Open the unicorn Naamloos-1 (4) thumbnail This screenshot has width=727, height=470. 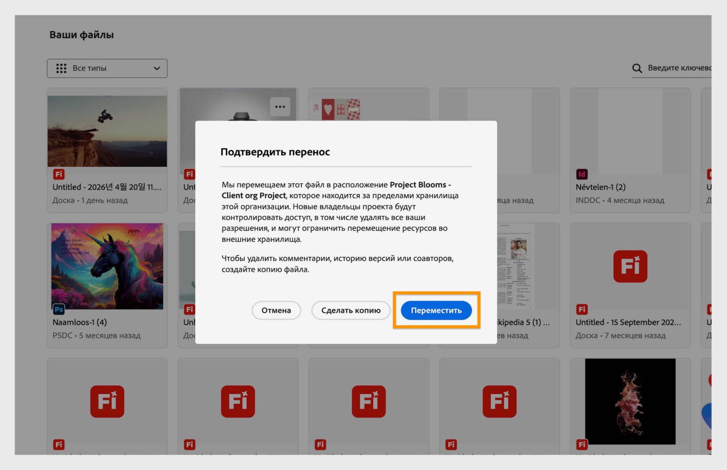coord(107,266)
